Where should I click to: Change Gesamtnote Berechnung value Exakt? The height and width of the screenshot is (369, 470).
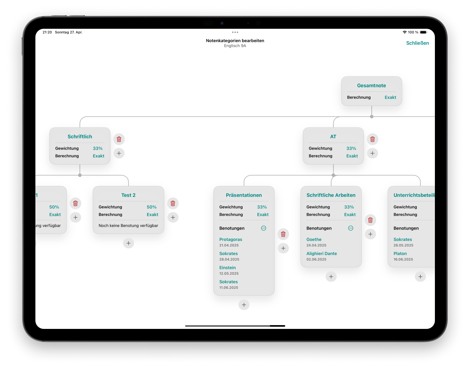pyautogui.click(x=390, y=97)
